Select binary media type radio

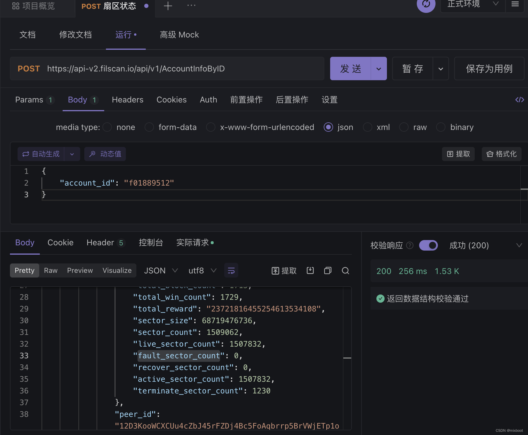point(441,127)
